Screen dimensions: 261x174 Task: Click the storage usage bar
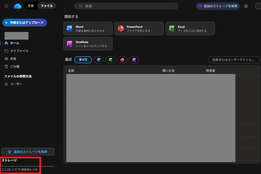[x=28, y=166]
